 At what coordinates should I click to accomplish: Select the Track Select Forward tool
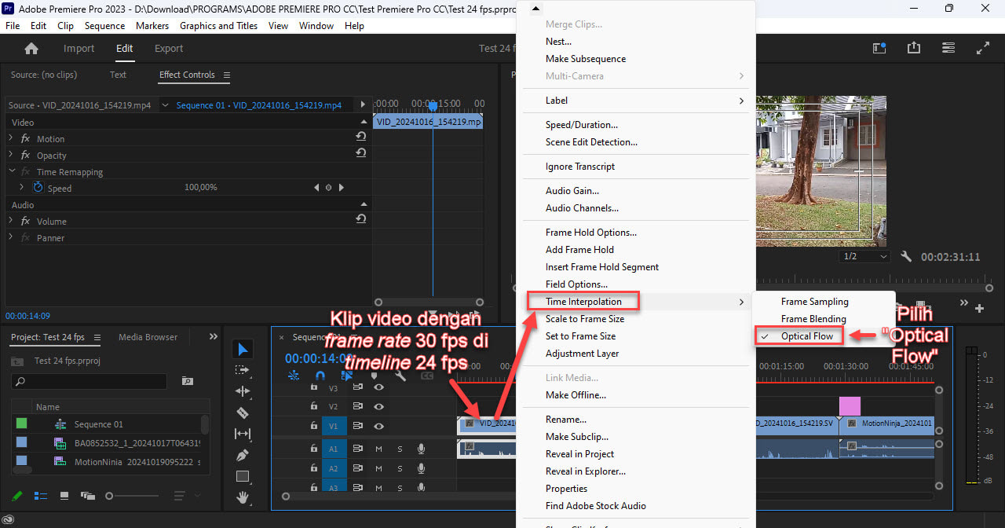[x=243, y=370]
